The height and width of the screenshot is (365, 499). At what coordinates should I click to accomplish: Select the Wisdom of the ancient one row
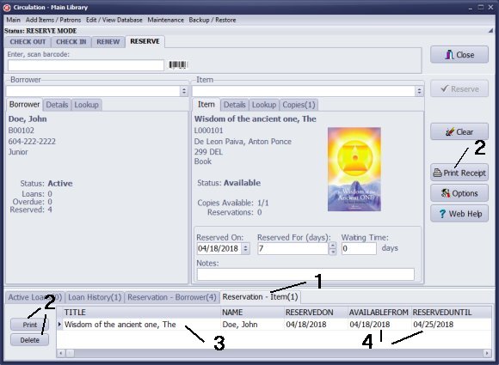(x=274, y=325)
